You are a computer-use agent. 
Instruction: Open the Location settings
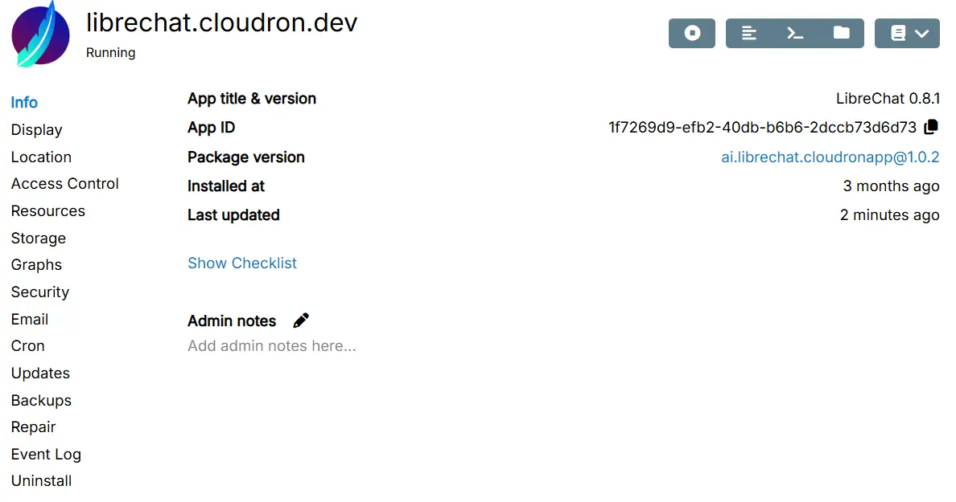pos(41,157)
